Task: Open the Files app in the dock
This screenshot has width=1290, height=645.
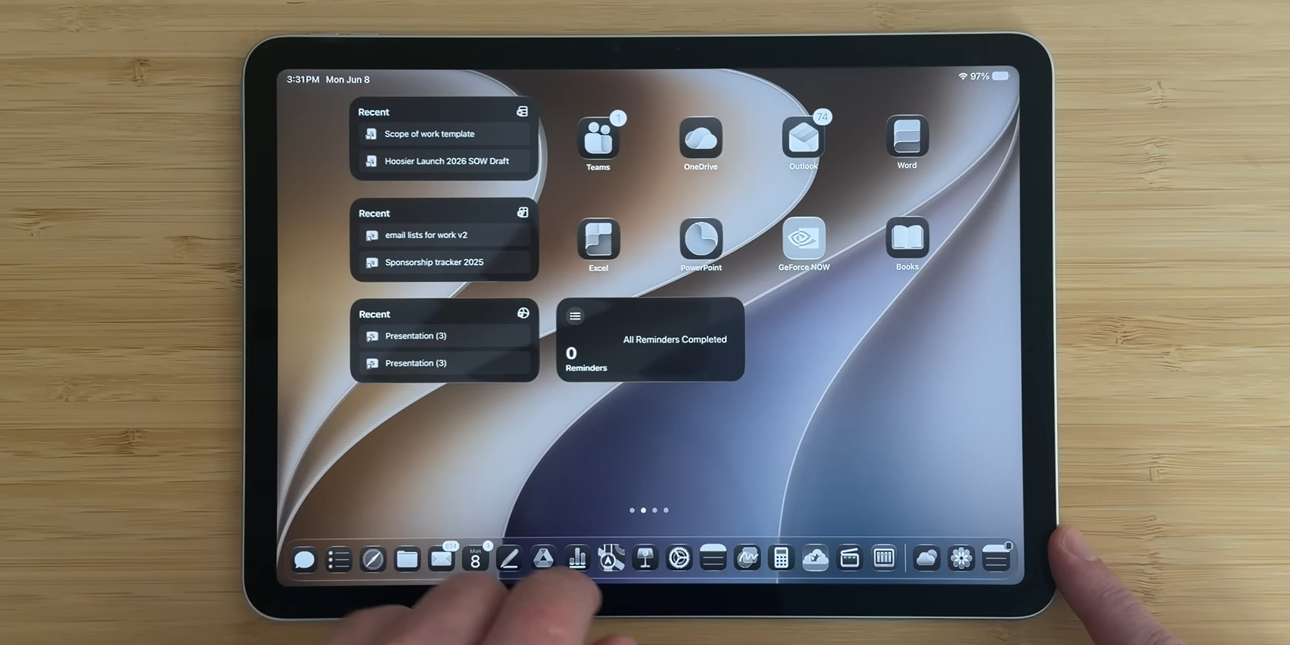Action: tap(407, 559)
